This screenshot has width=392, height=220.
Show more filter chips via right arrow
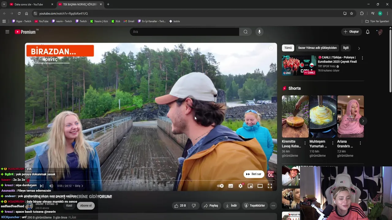pyautogui.click(x=359, y=48)
